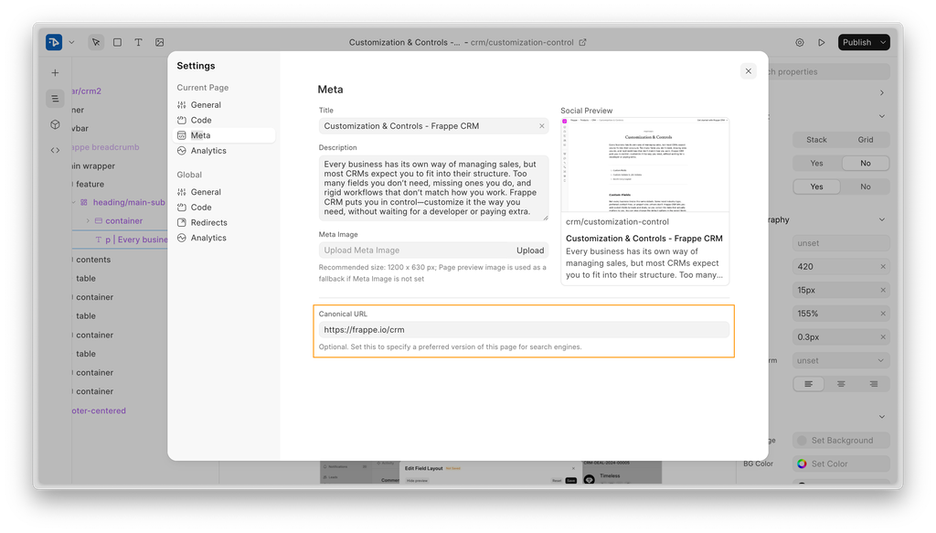Choose Stack layout option
936x533 pixels.
tap(816, 140)
